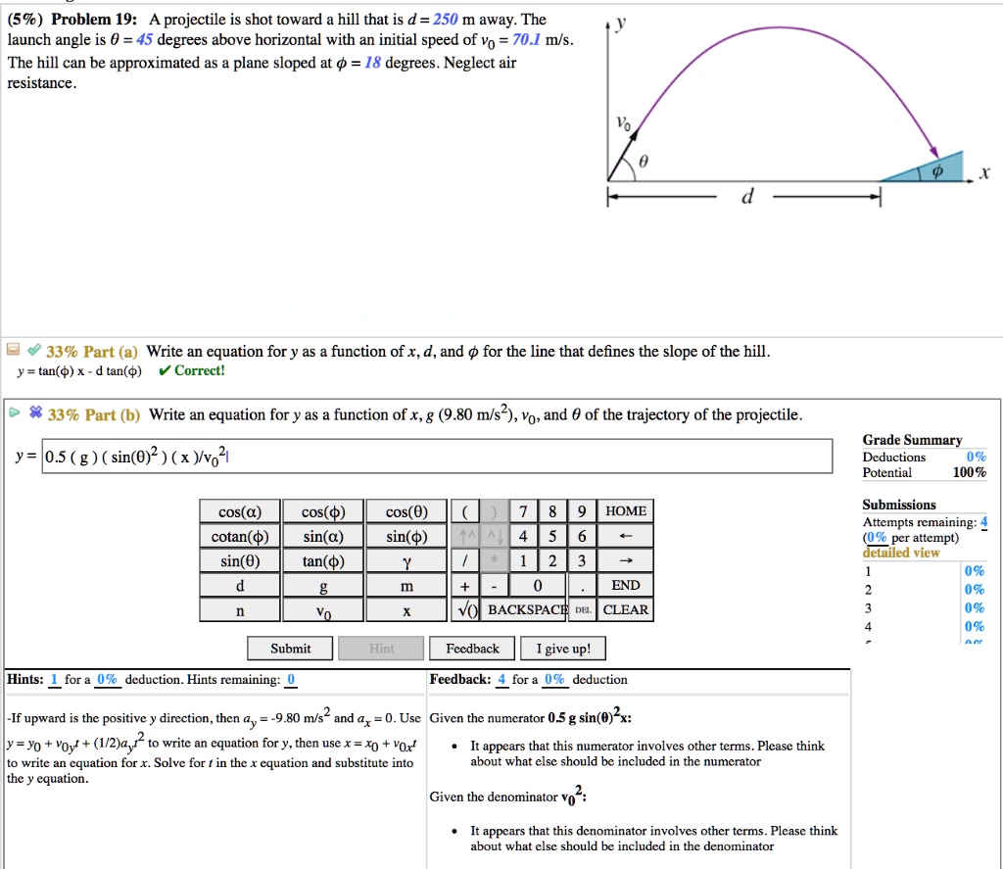The width and height of the screenshot is (1003, 869).
Task: Submit the Part (b) answer
Action: pyautogui.click(x=290, y=649)
